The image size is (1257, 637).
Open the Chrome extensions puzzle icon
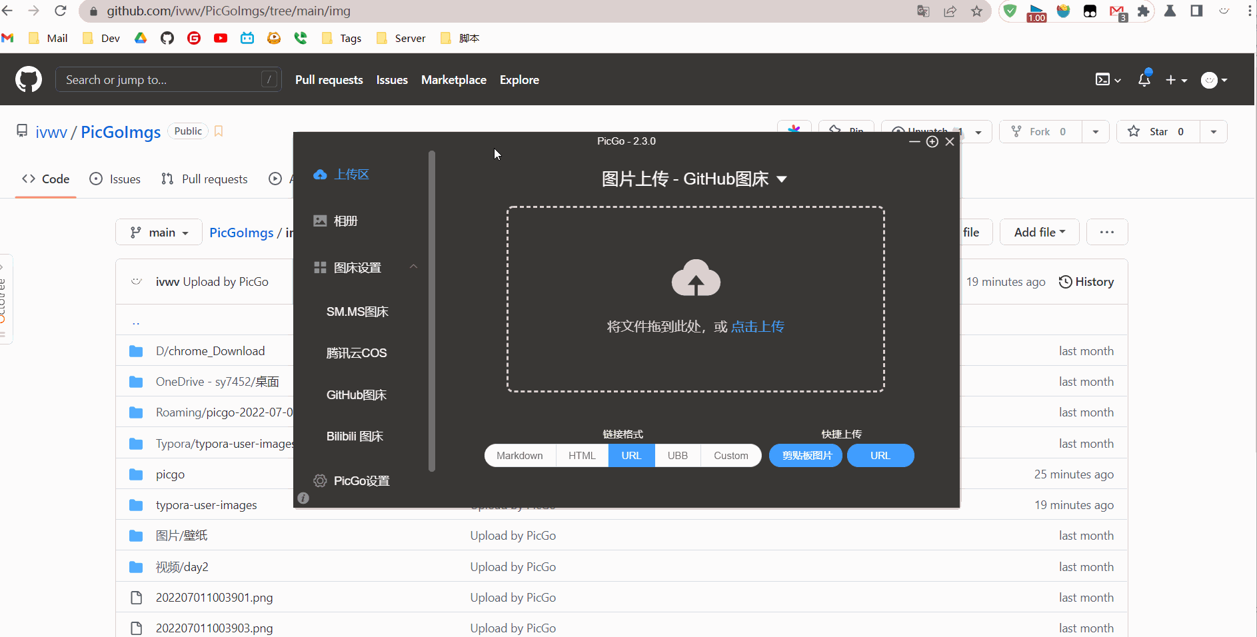pyautogui.click(x=1144, y=11)
